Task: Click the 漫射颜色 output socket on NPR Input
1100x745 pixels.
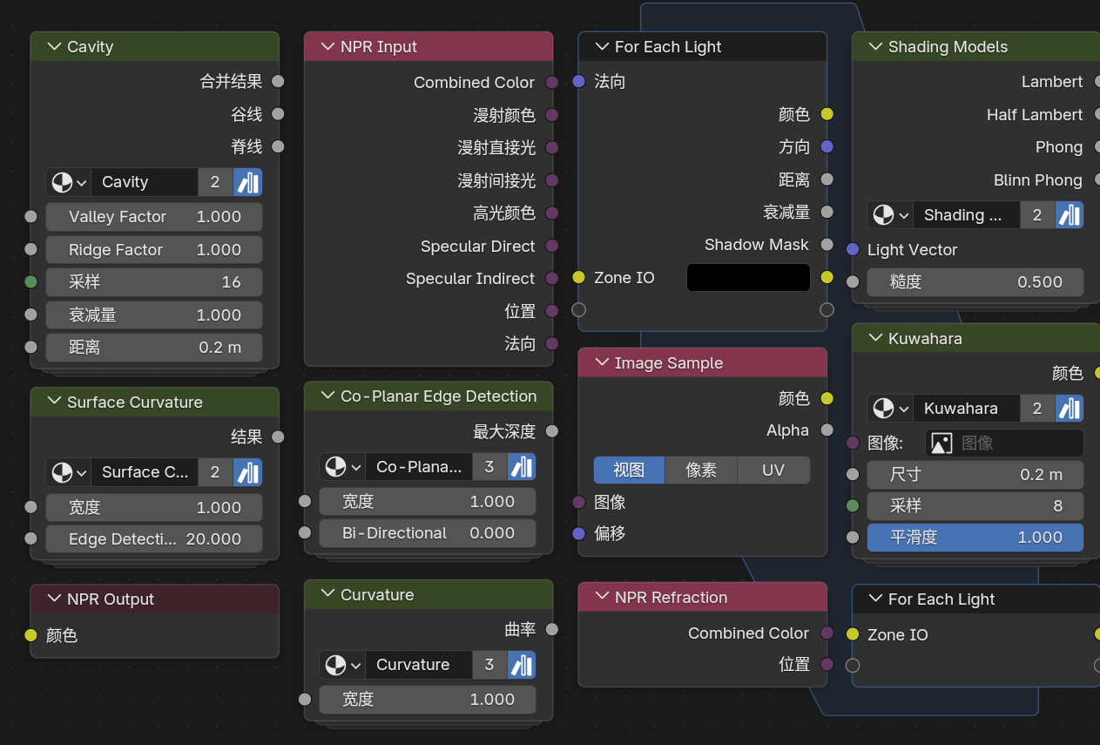Action: point(551,115)
